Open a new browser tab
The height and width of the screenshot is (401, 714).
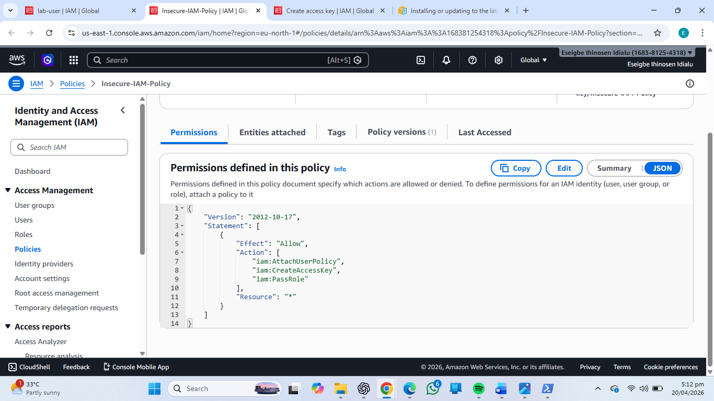point(526,10)
